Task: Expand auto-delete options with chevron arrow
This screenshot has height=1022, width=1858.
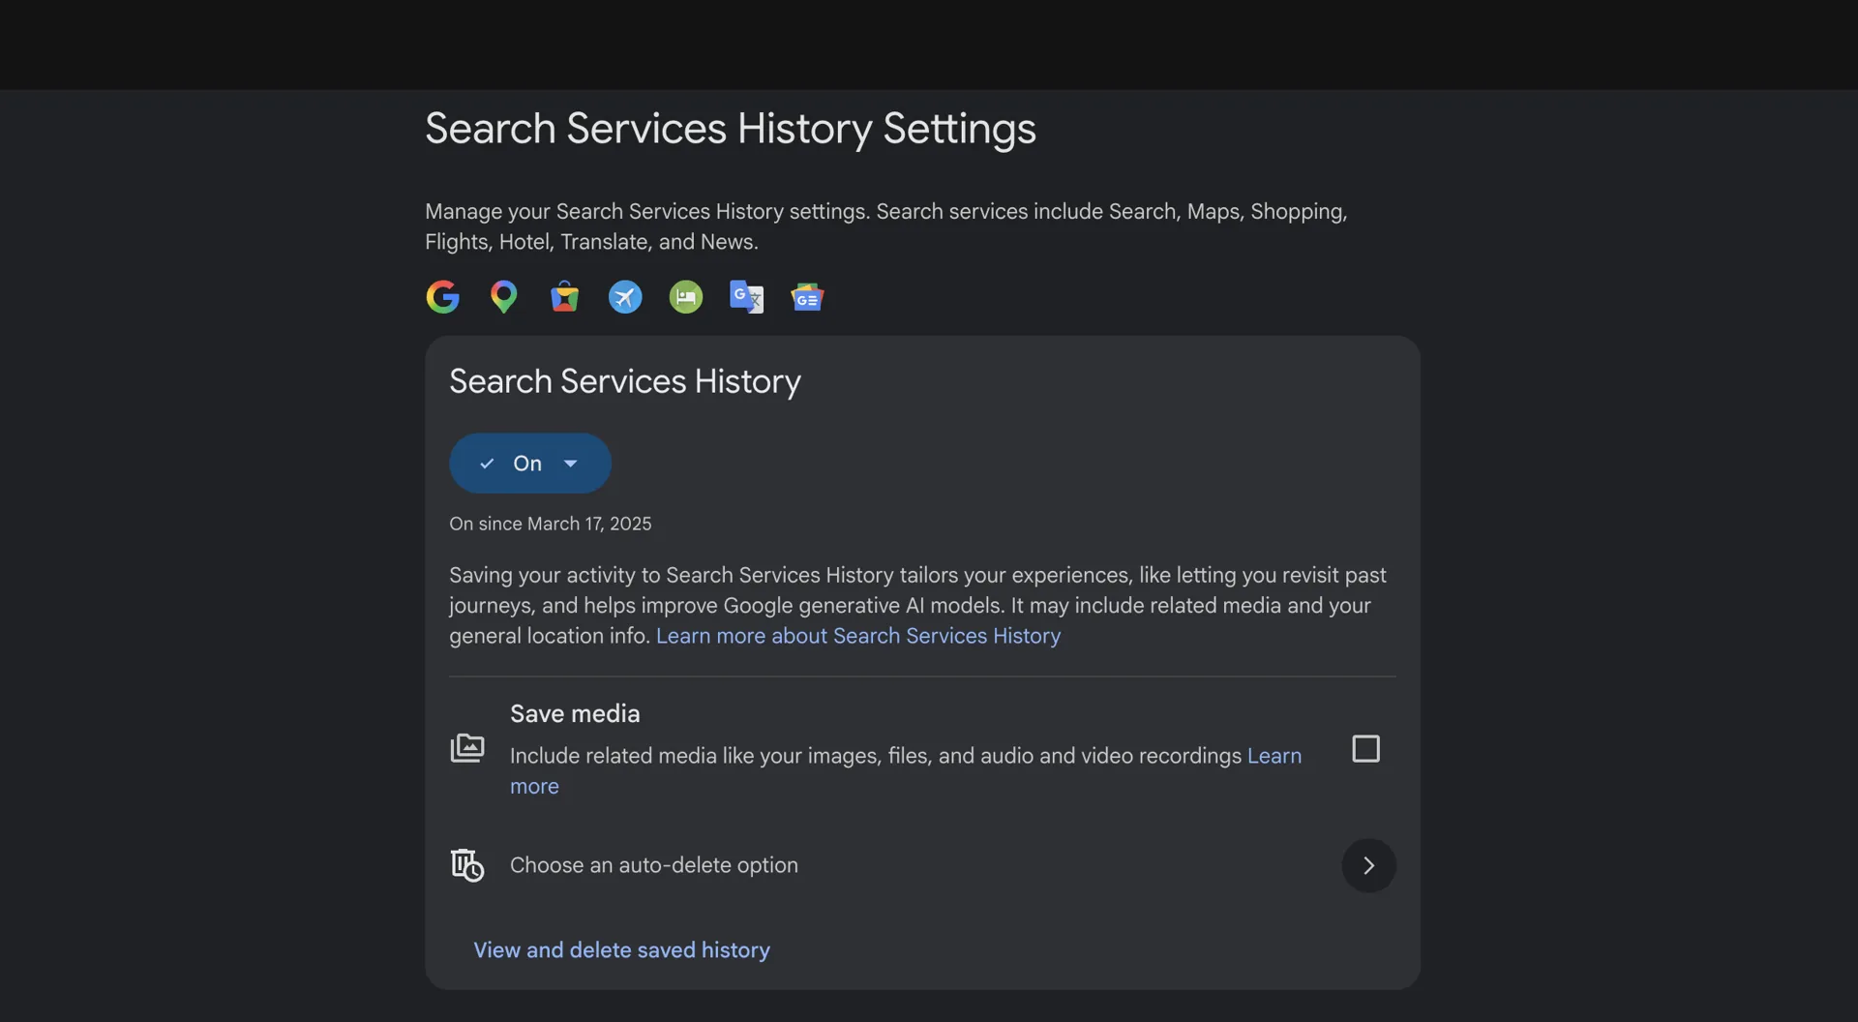Action: (1368, 865)
